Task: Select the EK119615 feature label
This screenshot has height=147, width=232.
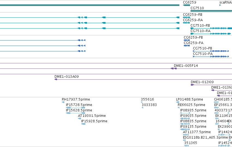Action: [x=224, y=116]
